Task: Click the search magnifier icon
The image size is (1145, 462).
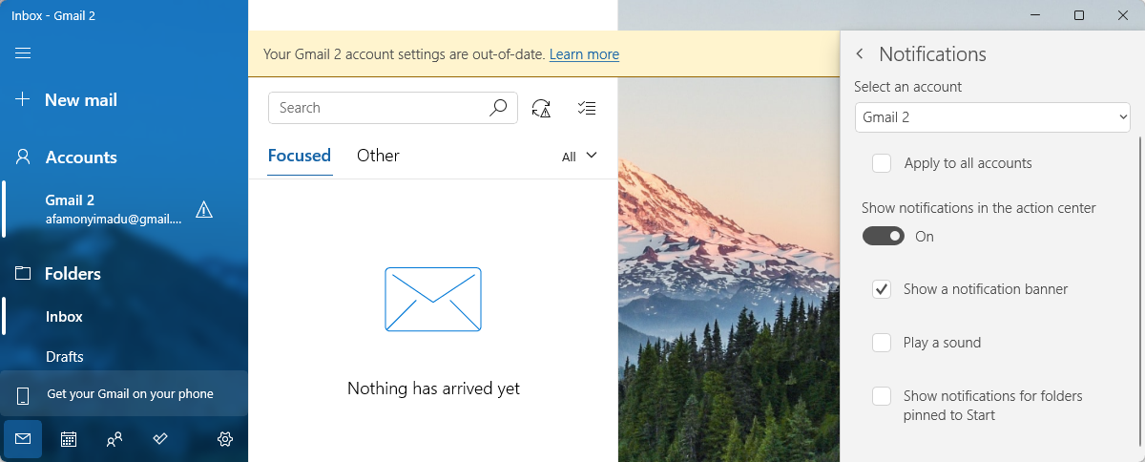Action: pos(498,108)
